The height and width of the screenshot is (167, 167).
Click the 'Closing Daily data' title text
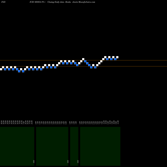point(56,2)
